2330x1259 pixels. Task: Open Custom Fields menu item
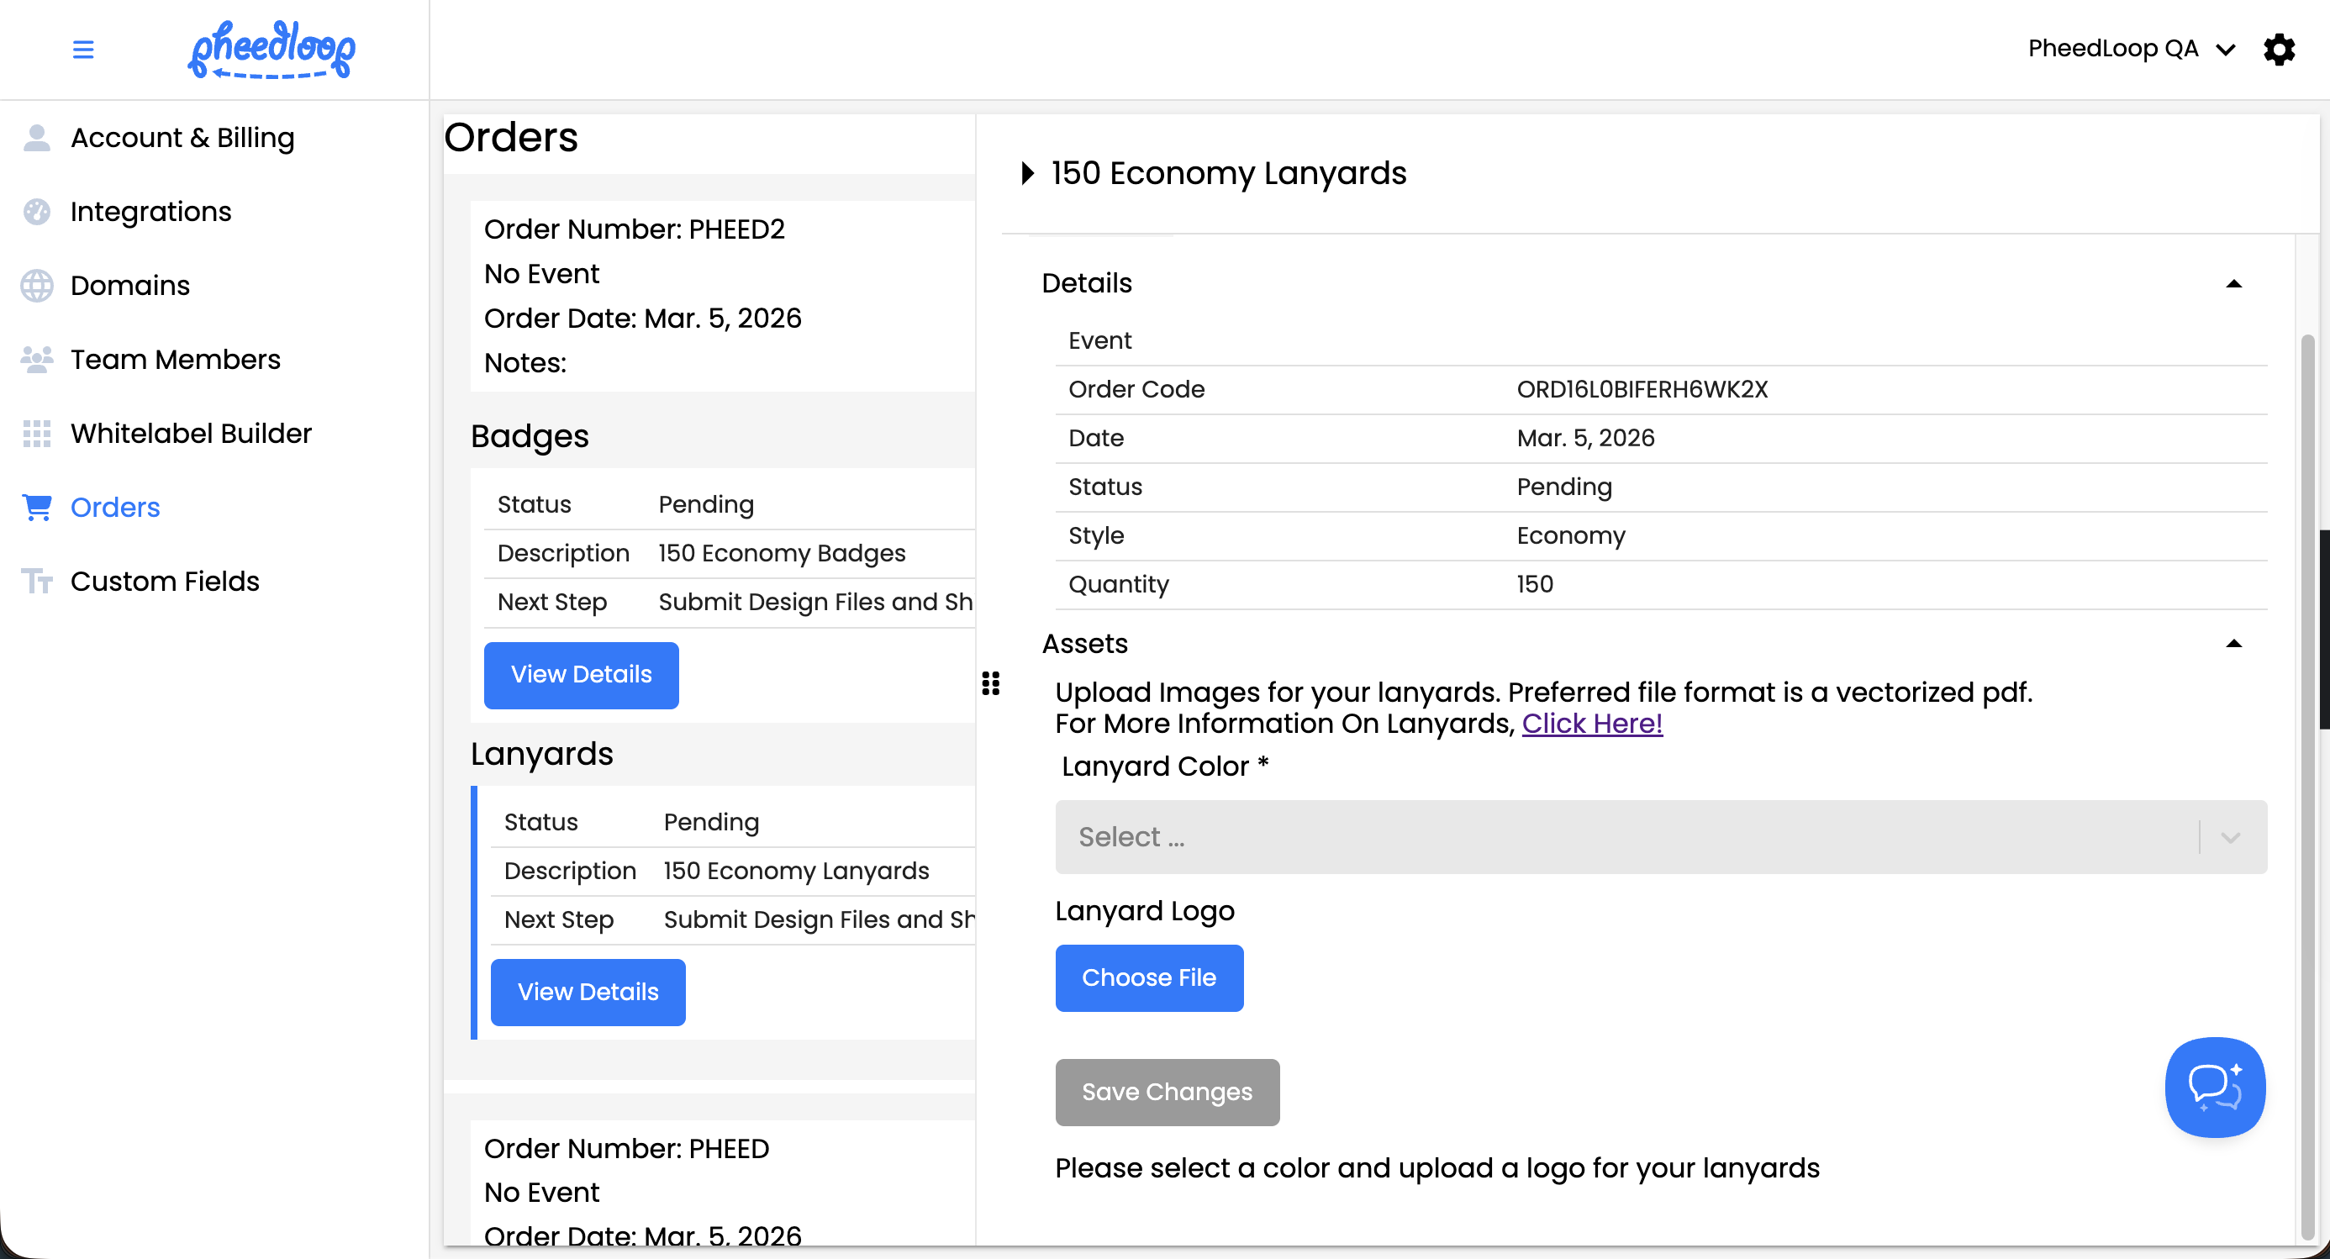[x=165, y=582]
